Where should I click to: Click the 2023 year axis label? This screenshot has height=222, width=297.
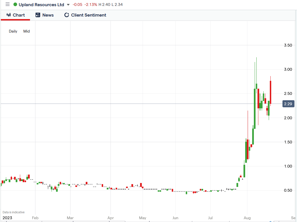[x=7, y=218]
